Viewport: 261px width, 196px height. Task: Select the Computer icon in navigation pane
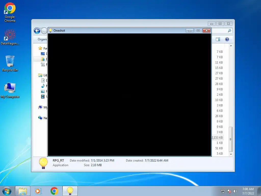[40, 107]
